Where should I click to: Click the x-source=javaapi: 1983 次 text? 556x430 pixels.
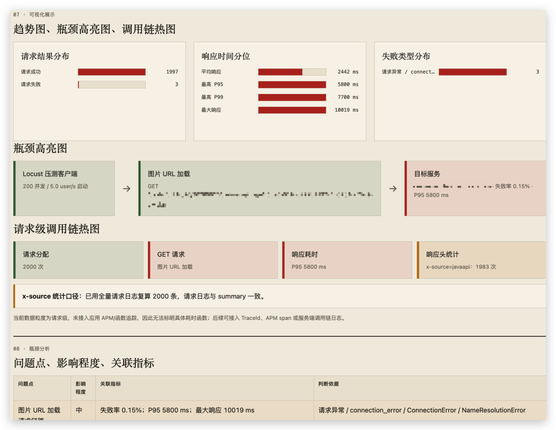[x=461, y=267]
